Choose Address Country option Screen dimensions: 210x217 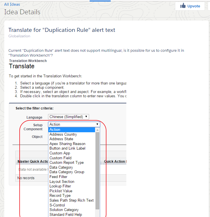pyautogui.click(x=72, y=134)
